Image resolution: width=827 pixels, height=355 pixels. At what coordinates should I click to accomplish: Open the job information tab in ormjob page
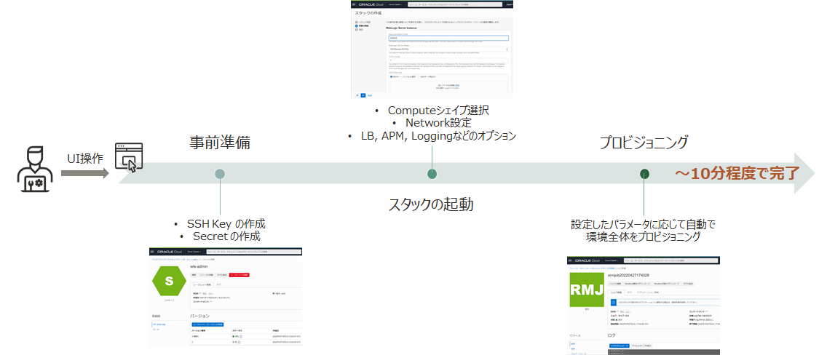(x=616, y=292)
